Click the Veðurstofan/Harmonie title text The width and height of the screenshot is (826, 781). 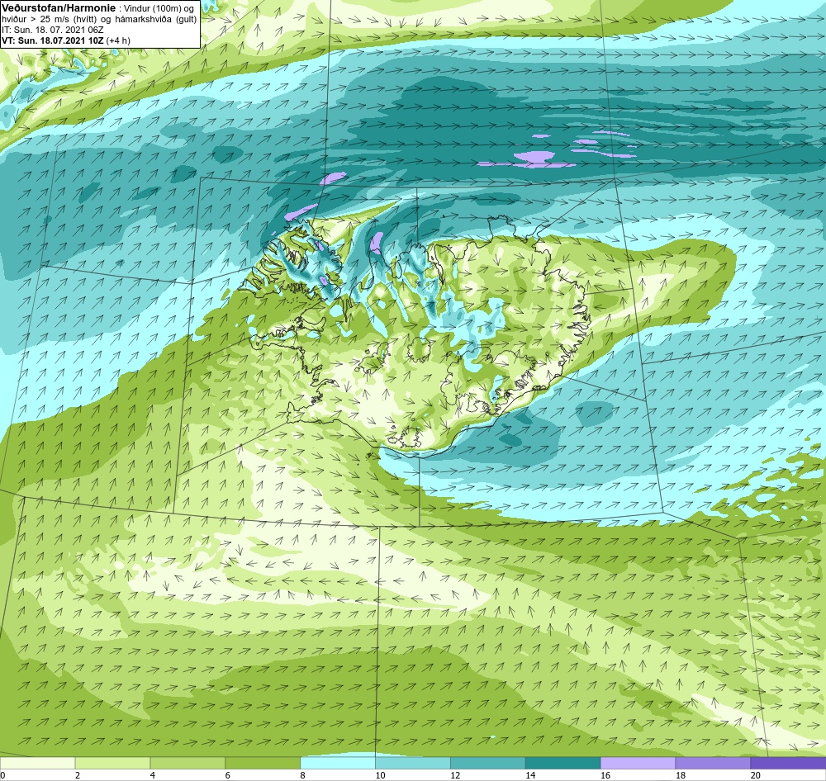click(x=58, y=8)
